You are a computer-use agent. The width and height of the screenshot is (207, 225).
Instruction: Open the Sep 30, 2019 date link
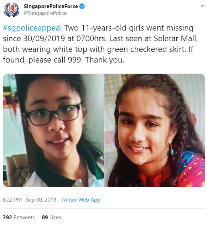41,200
